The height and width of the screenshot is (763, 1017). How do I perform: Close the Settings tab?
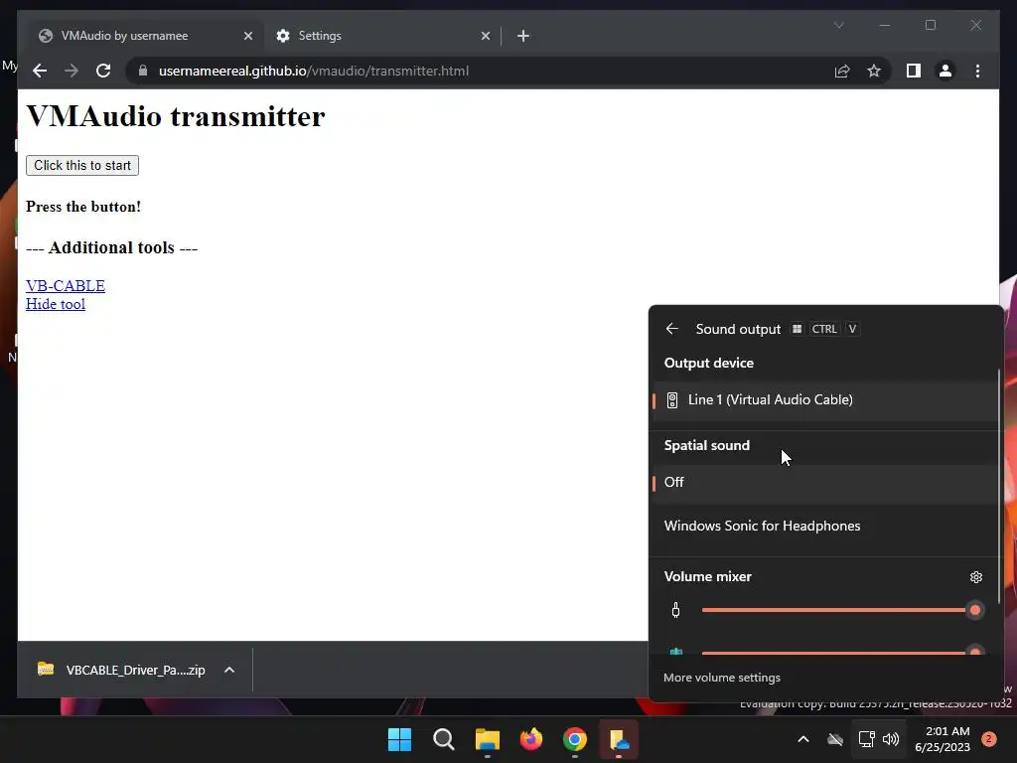coord(485,36)
